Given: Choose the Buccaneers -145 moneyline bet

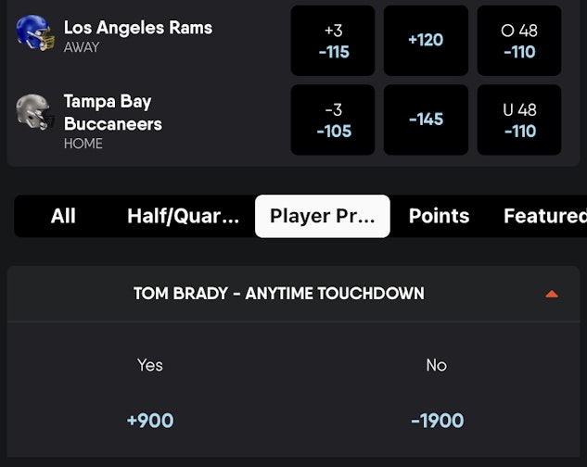Looking at the screenshot, I should pos(426,120).
